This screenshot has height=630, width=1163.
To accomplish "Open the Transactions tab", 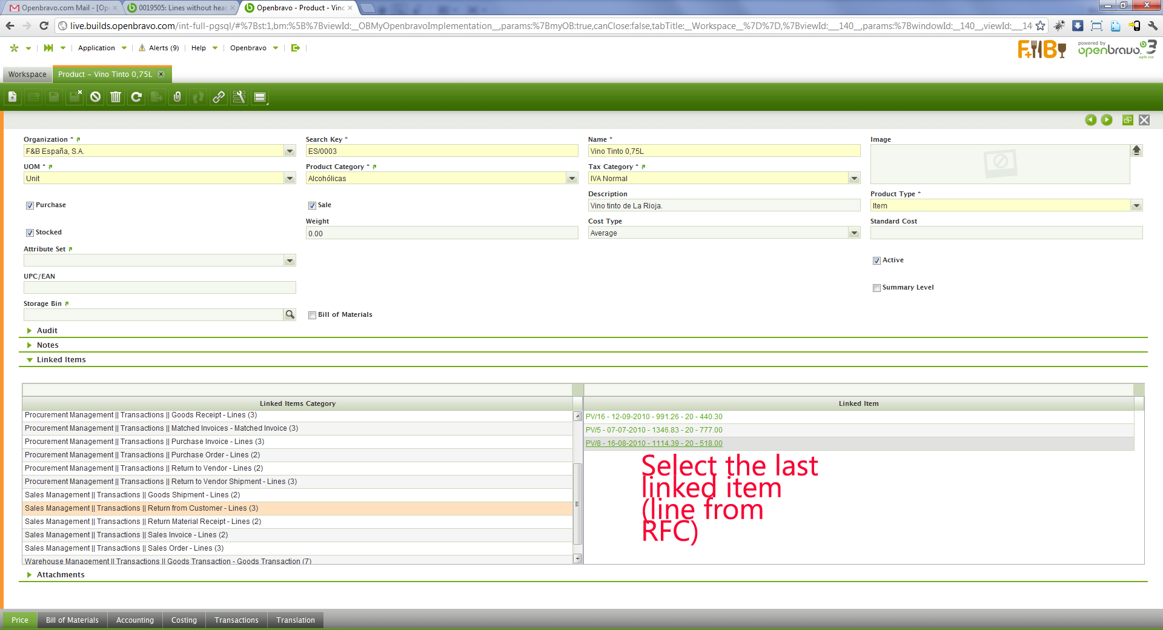I will (236, 620).
